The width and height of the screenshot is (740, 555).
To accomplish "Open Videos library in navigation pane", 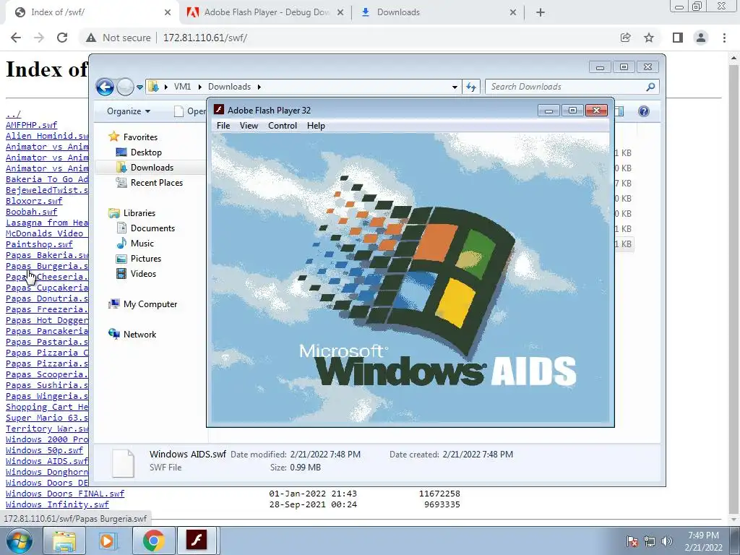I will 143,274.
